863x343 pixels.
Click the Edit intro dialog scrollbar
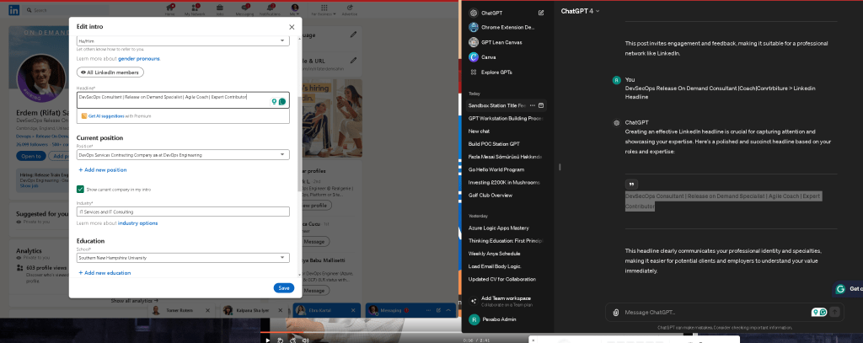coord(299,143)
